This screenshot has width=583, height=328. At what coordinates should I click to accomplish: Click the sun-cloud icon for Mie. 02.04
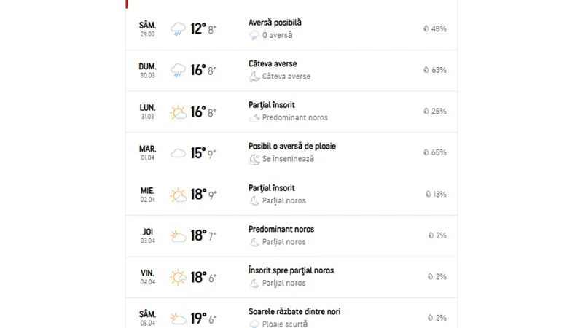pyautogui.click(x=178, y=195)
